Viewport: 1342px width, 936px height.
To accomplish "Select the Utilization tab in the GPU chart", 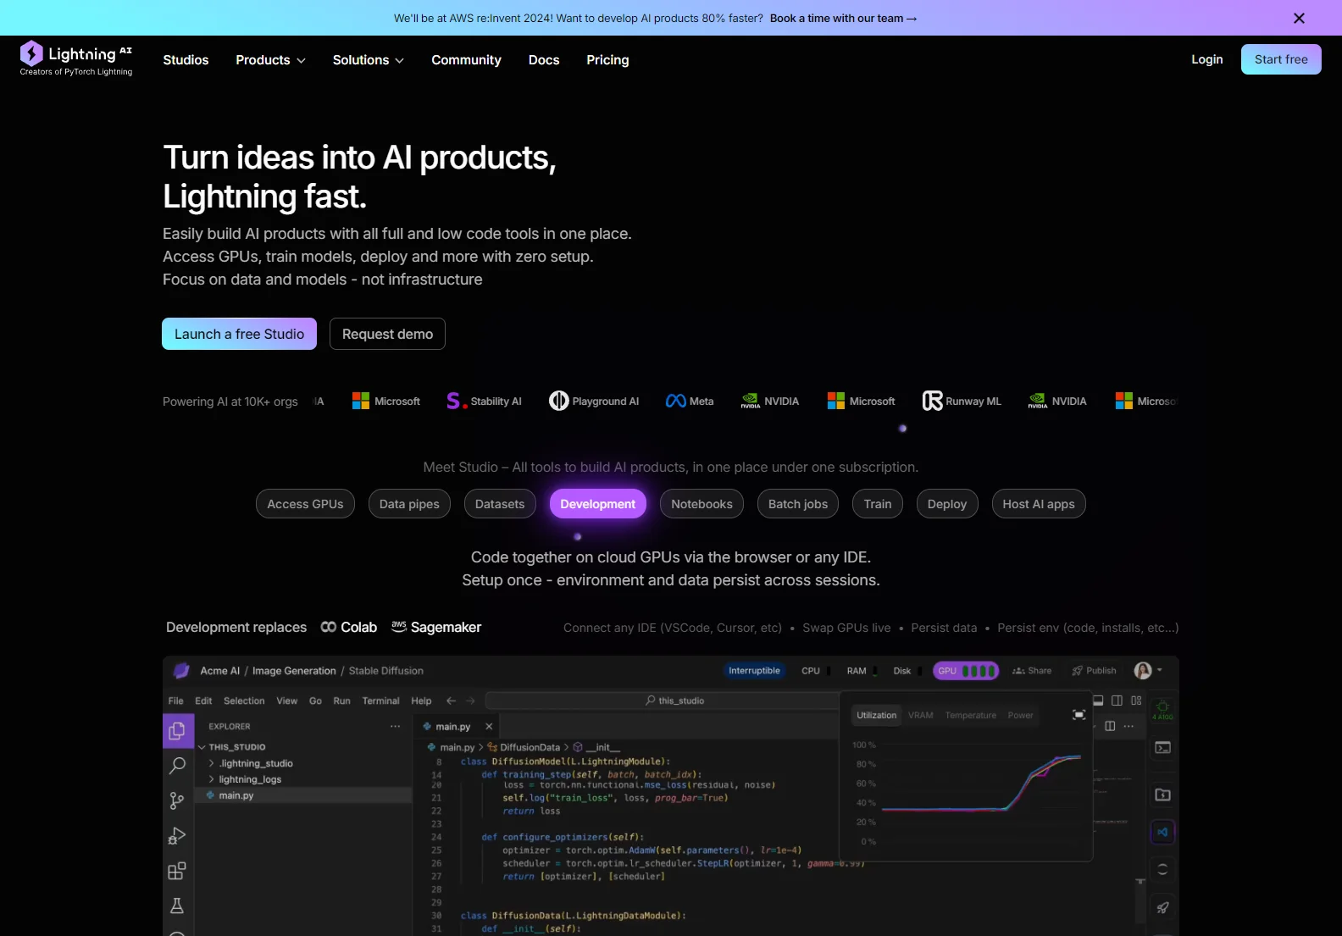I will 876,715.
